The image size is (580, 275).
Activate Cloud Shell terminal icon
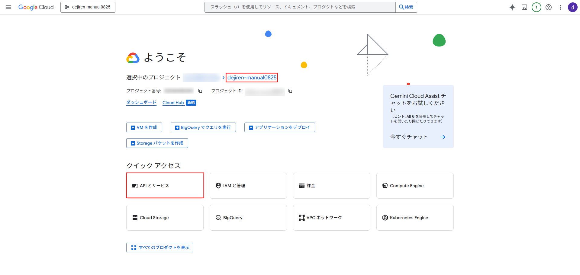coord(524,7)
